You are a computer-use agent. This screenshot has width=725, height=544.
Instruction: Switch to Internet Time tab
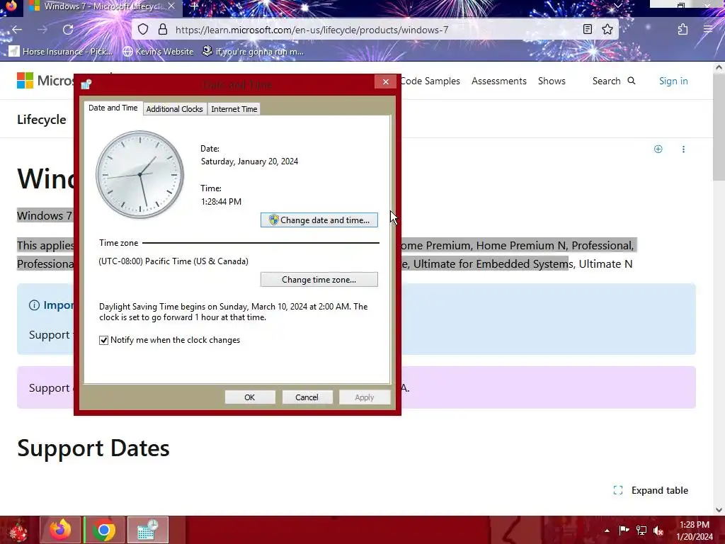coord(234,109)
